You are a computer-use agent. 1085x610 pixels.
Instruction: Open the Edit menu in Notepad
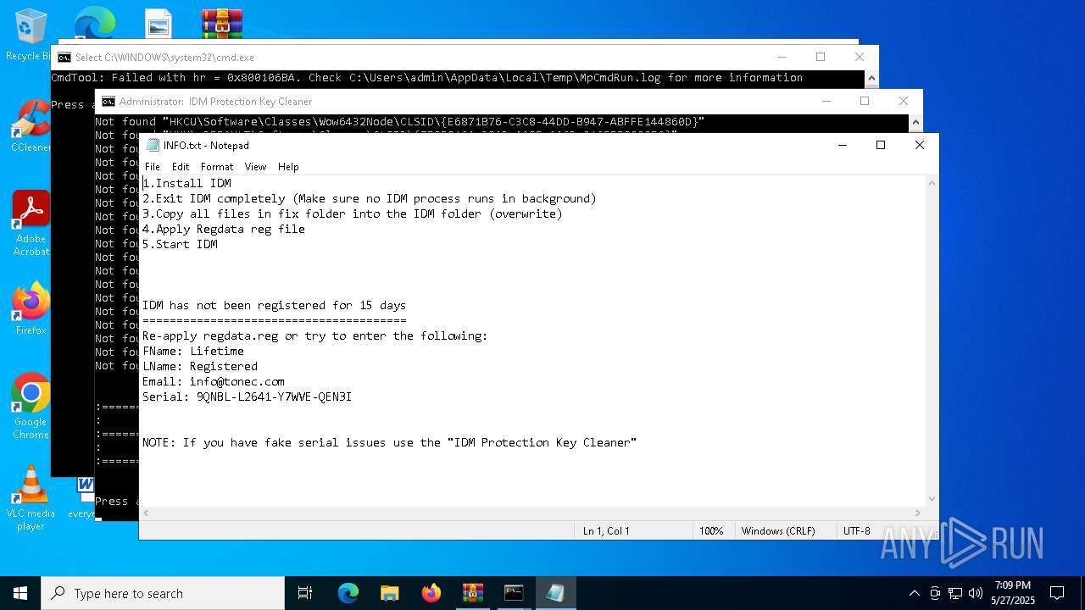181,167
